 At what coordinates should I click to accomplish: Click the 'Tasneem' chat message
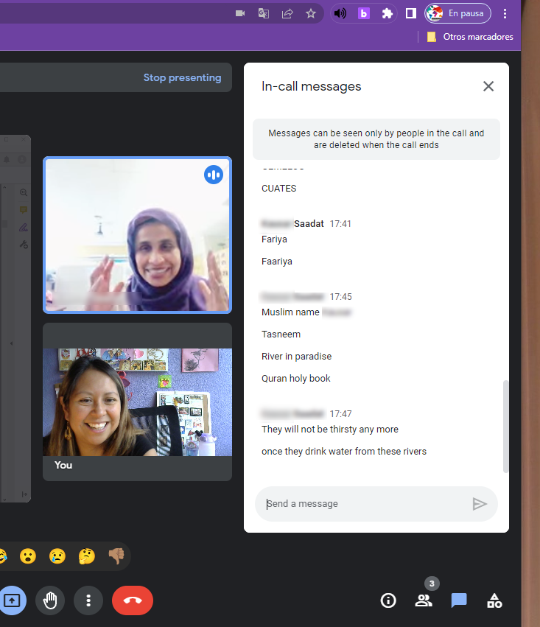click(281, 334)
